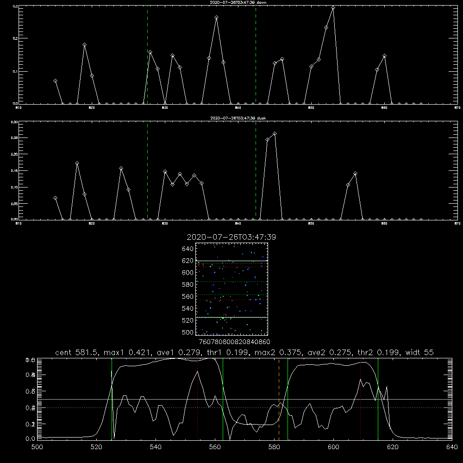Click x-axis label 560 of the bottom plot
463x463 pixels.
point(215,447)
